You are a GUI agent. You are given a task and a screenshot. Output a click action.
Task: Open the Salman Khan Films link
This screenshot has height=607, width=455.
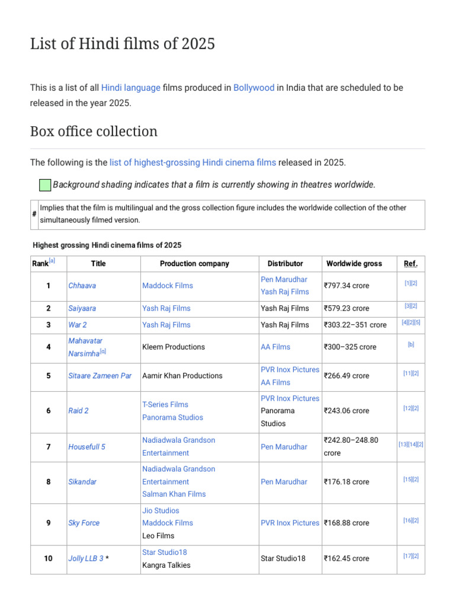(x=174, y=494)
